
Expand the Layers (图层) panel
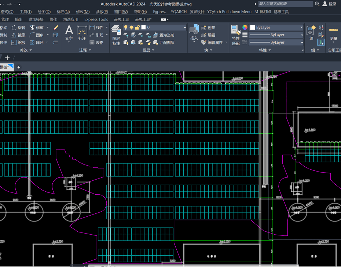point(148,50)
